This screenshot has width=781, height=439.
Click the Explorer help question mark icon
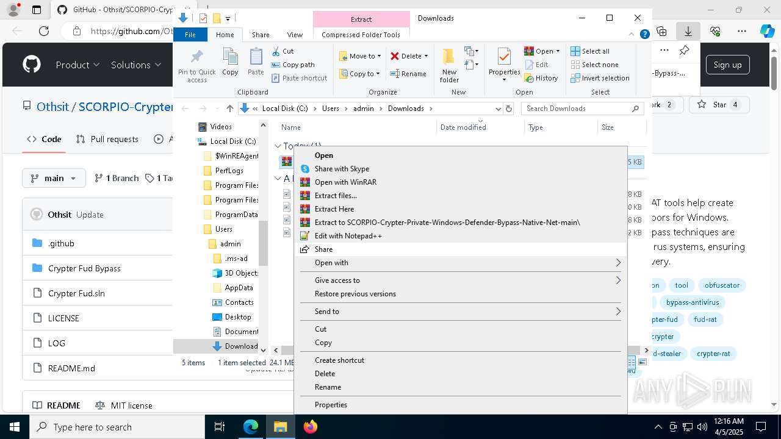(644, 35)
